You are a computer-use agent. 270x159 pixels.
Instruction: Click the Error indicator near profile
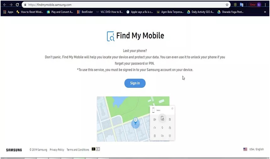pos(252,5)
